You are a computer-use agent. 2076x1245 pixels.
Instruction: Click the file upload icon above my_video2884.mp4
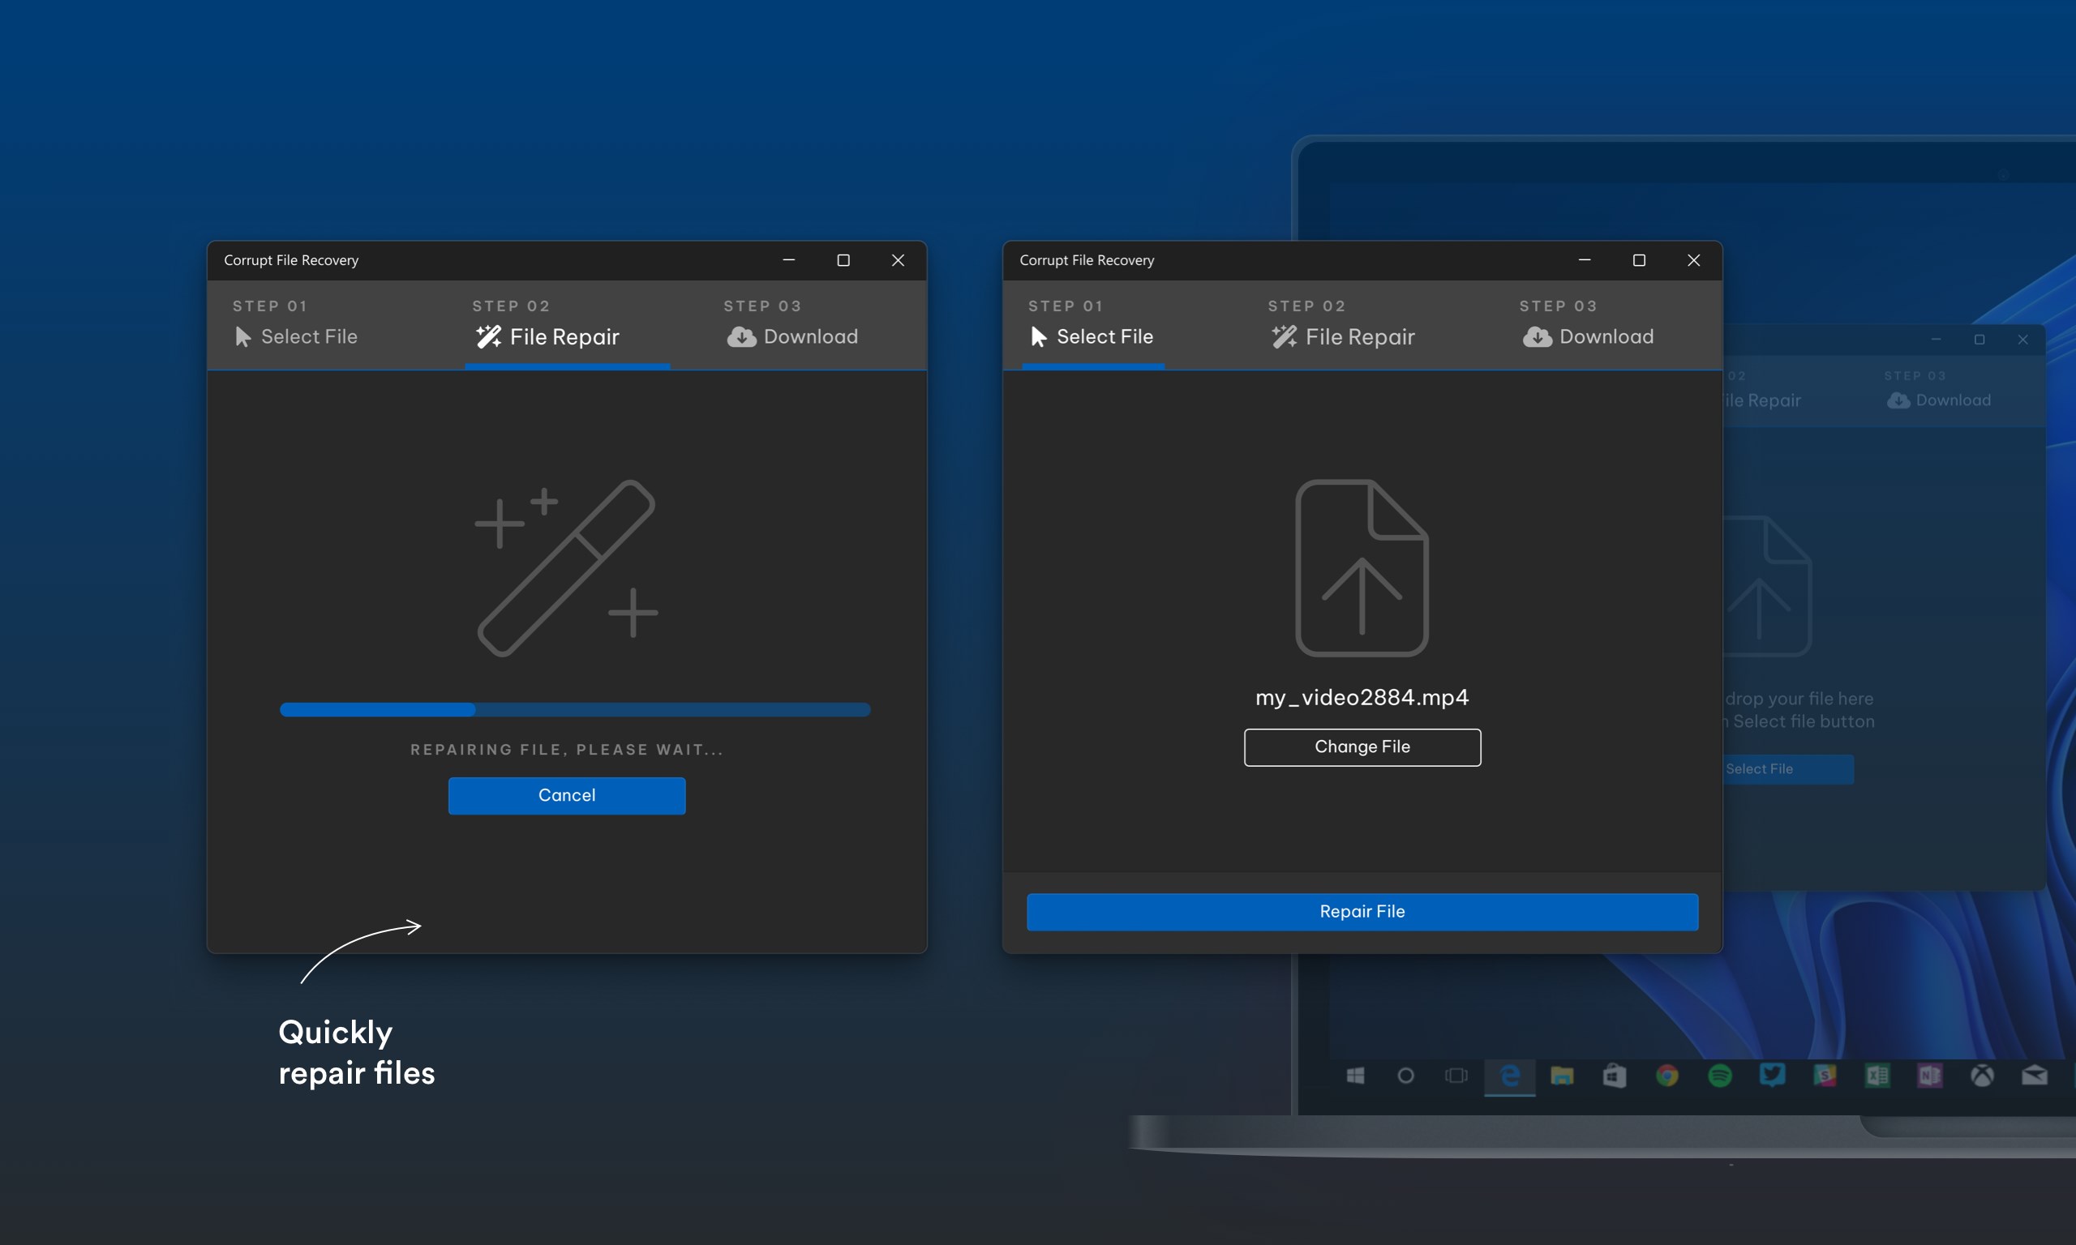pyautogui.click(x=1361, y=568)
